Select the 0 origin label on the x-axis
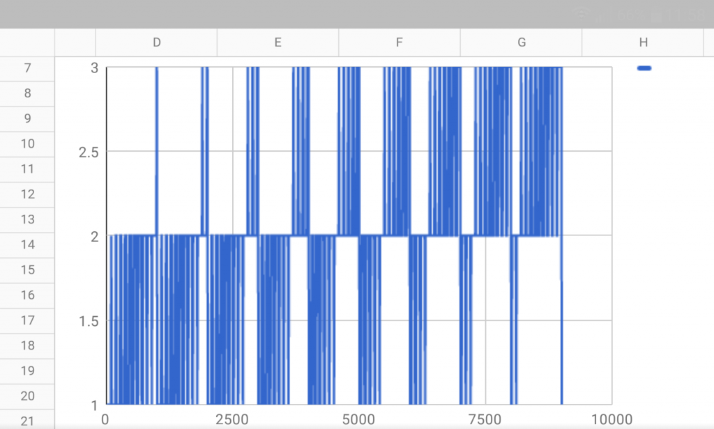 (x=105, y=421)
